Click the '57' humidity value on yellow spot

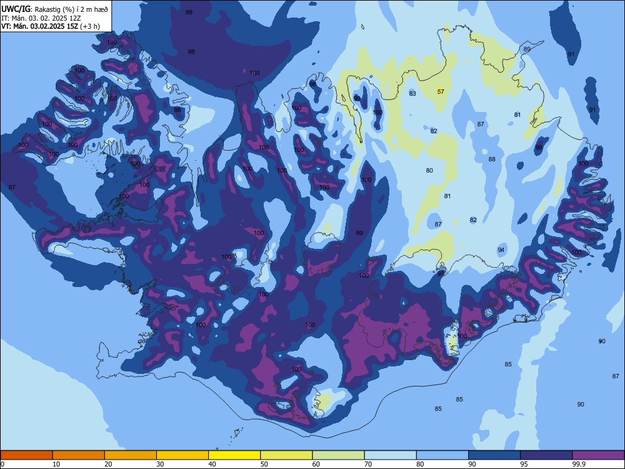[441, 92]
